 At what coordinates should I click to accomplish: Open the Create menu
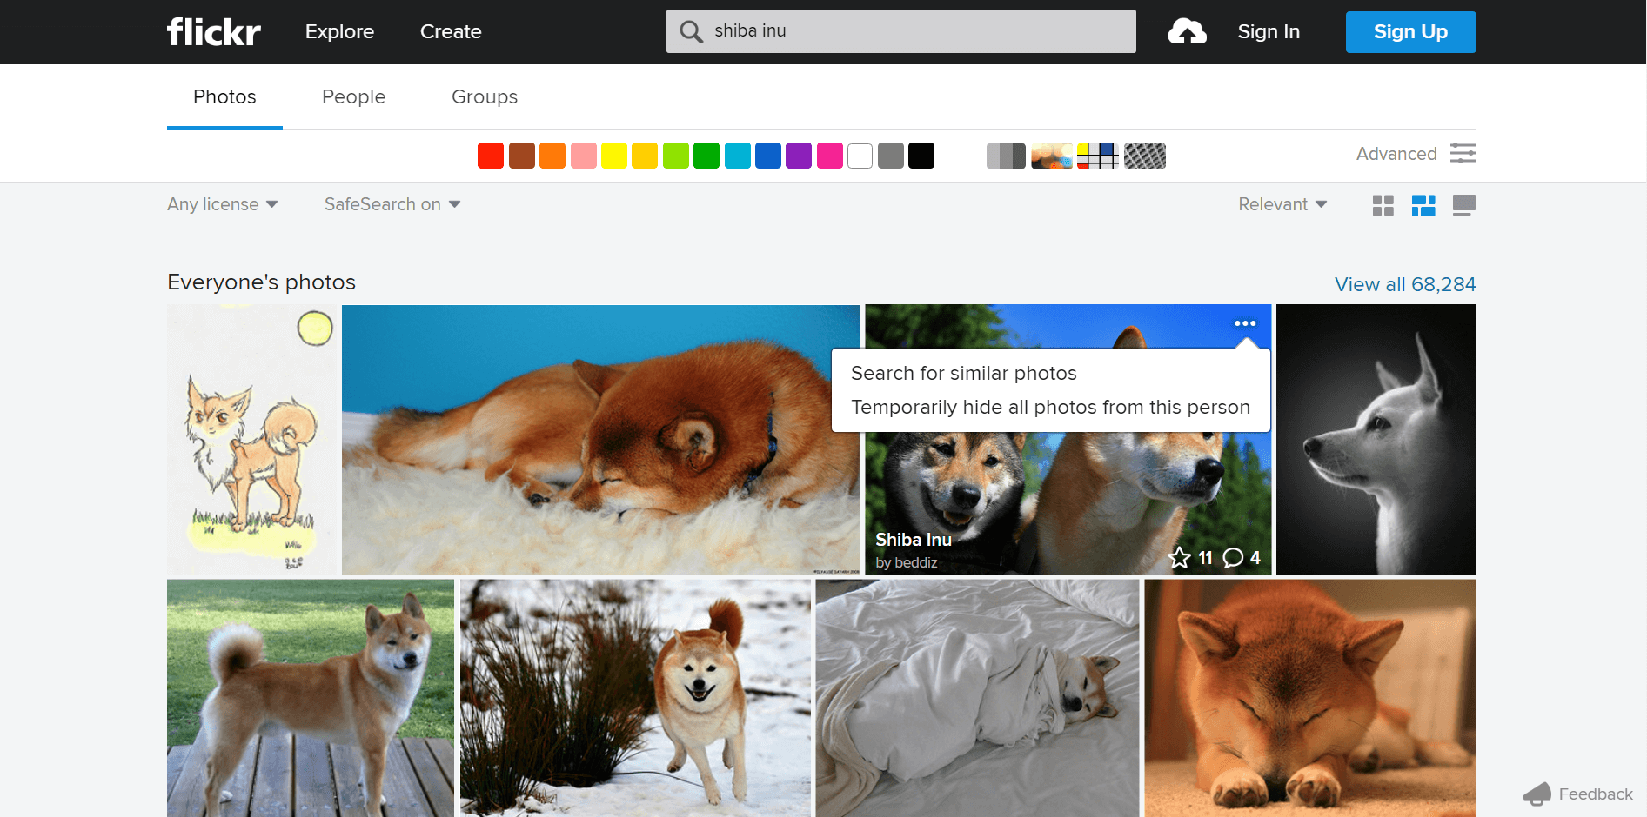(451, 31)
